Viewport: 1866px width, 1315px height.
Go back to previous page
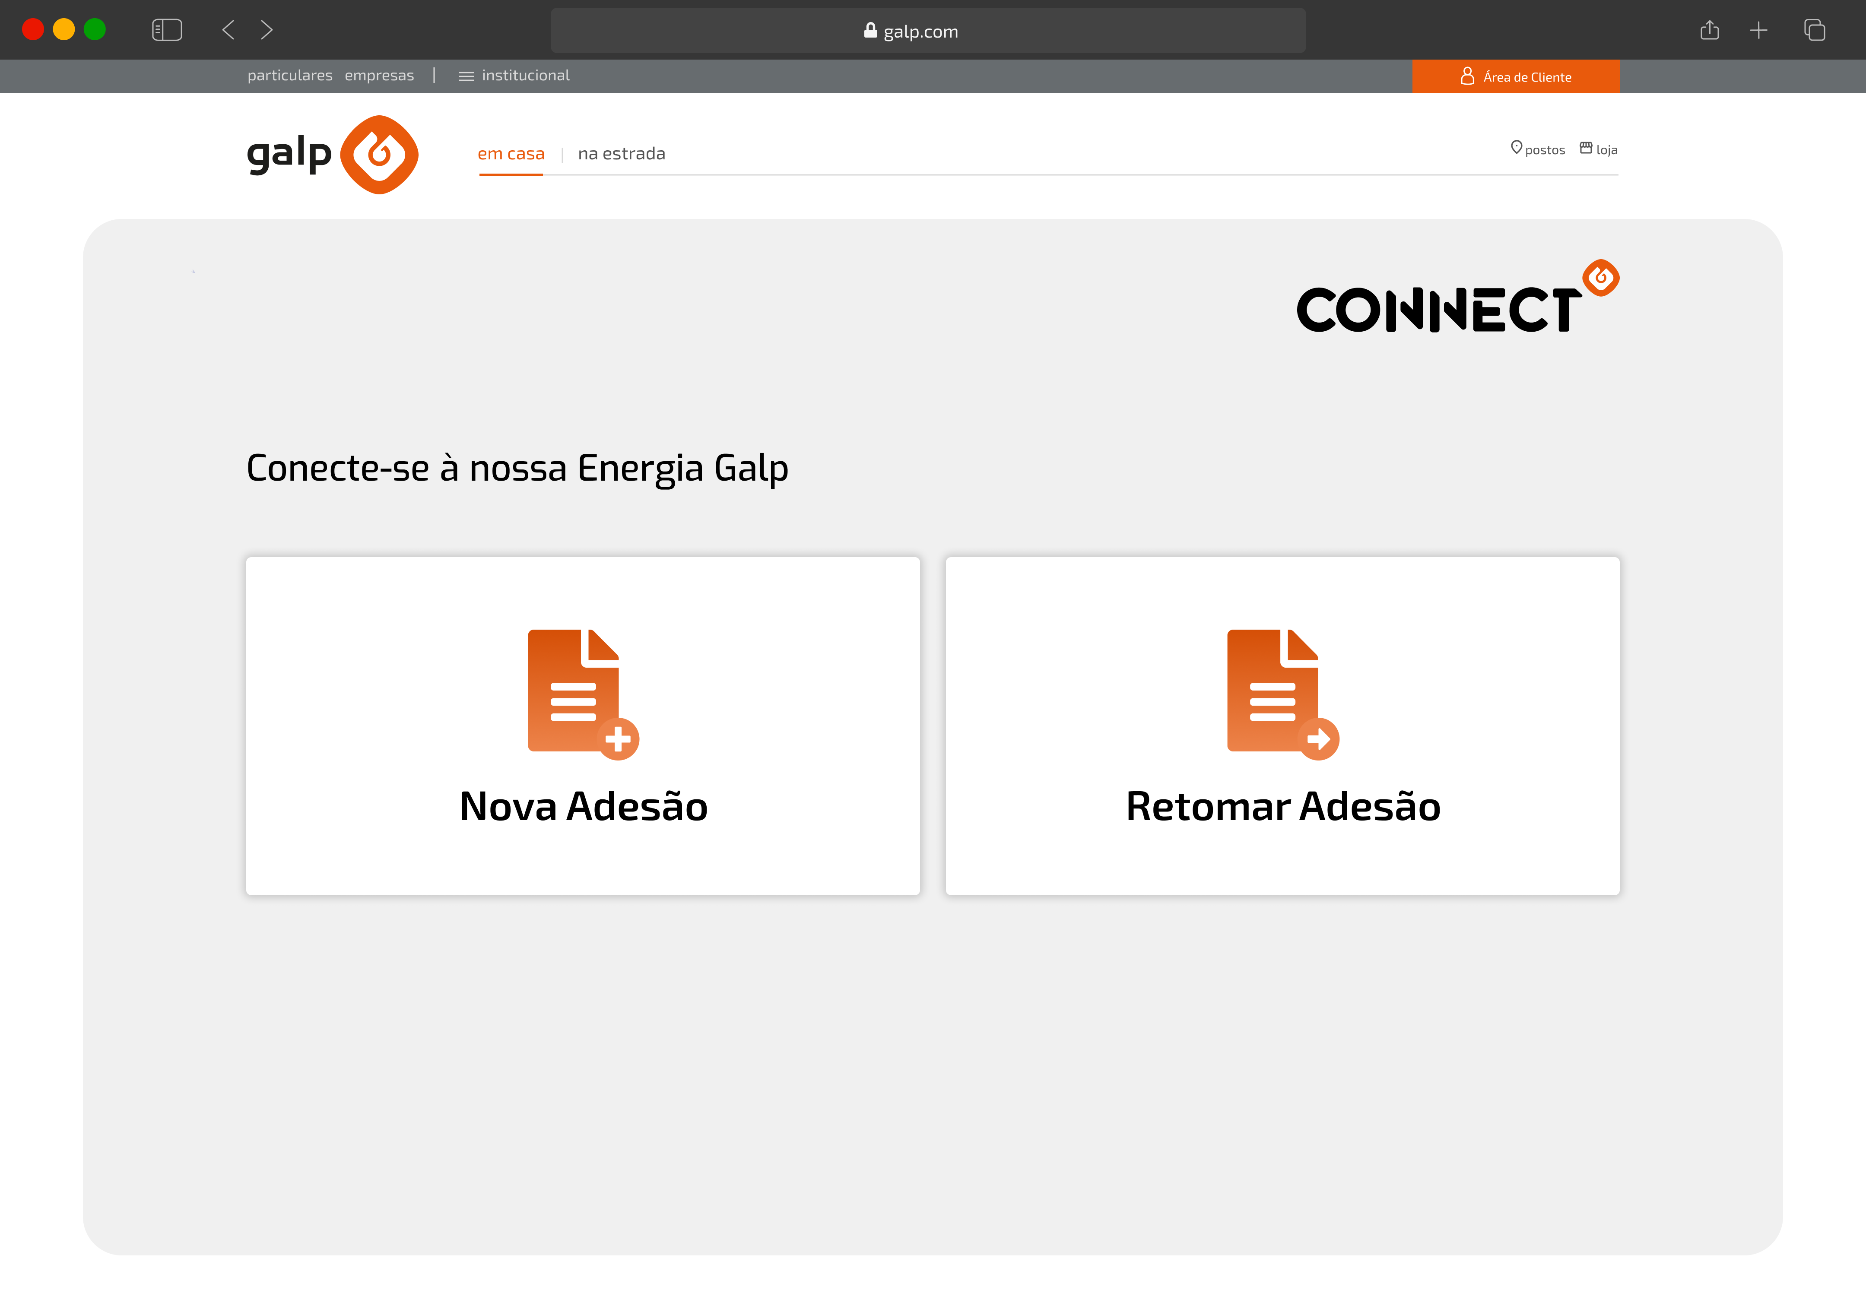pyautogui.click(x=228, y=31)
